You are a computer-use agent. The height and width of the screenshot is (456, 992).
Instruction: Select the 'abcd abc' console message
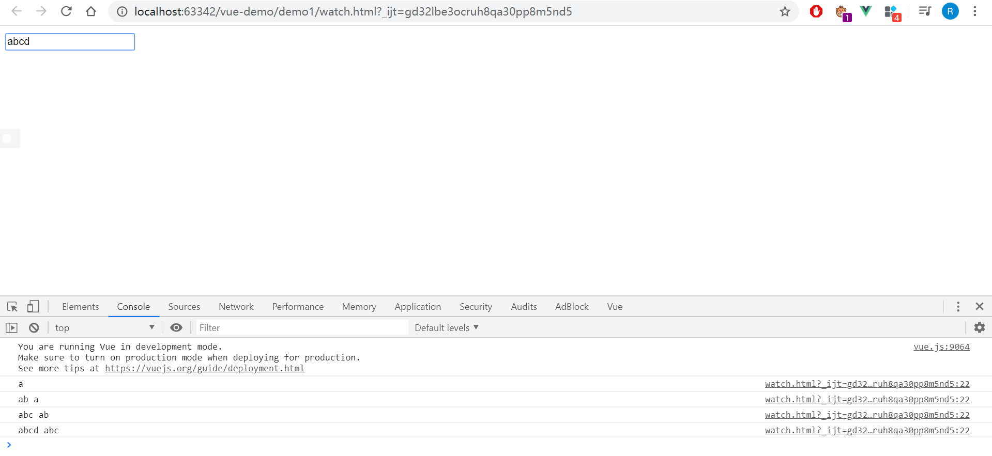(38, 430)
